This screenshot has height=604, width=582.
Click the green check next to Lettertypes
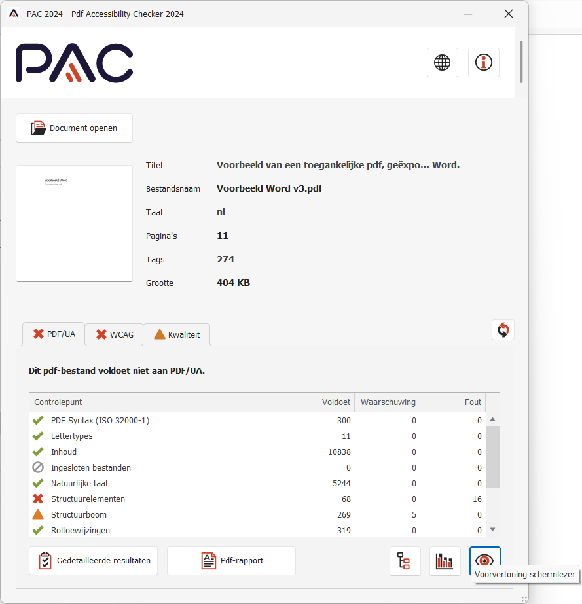pyautogui.click(x=38, y=436)
